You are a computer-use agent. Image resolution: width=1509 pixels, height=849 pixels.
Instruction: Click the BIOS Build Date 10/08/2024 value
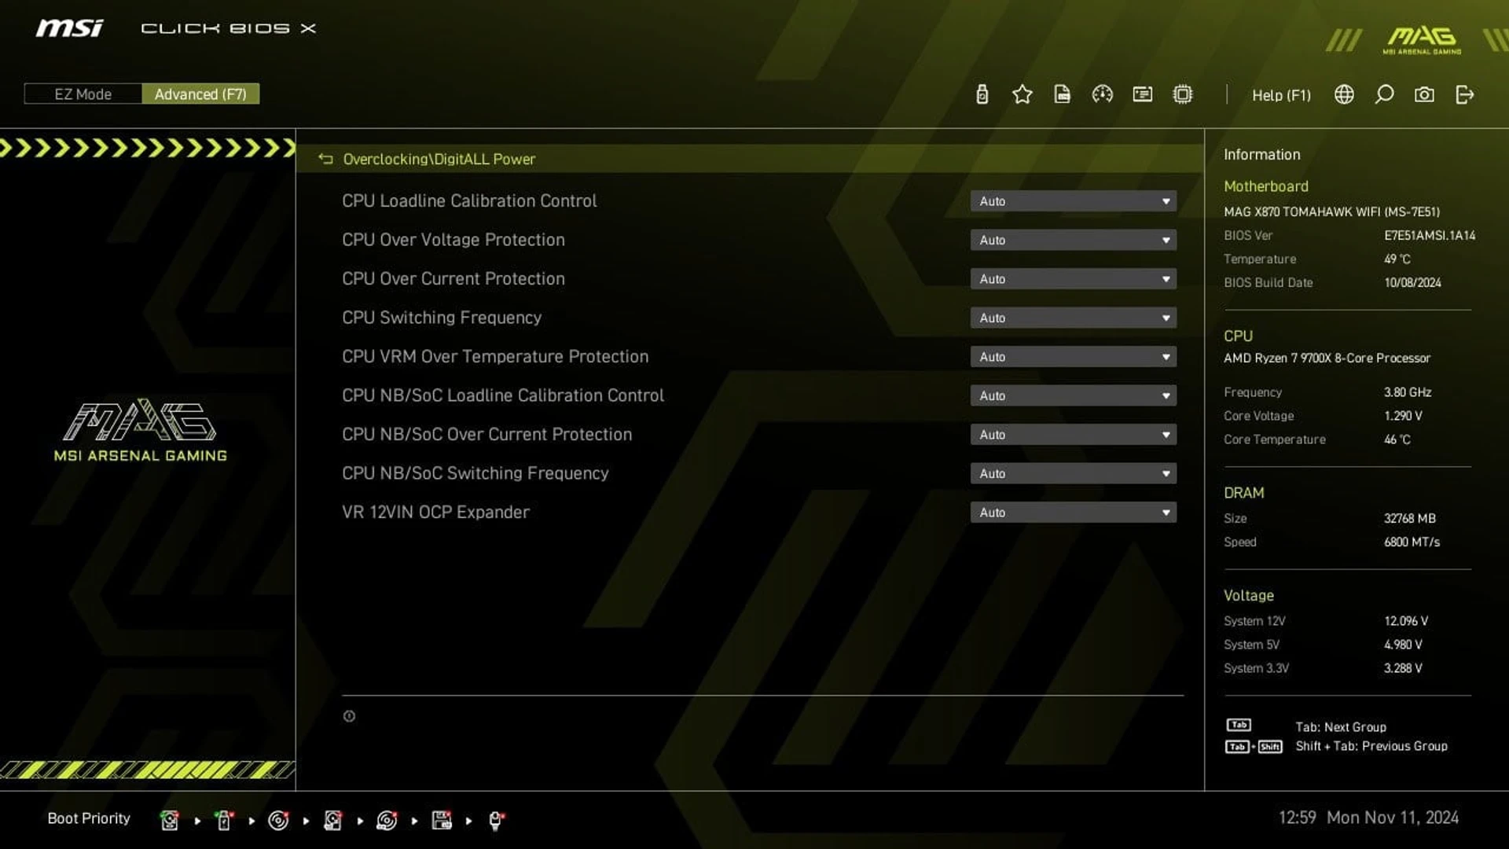(1412, 283)
